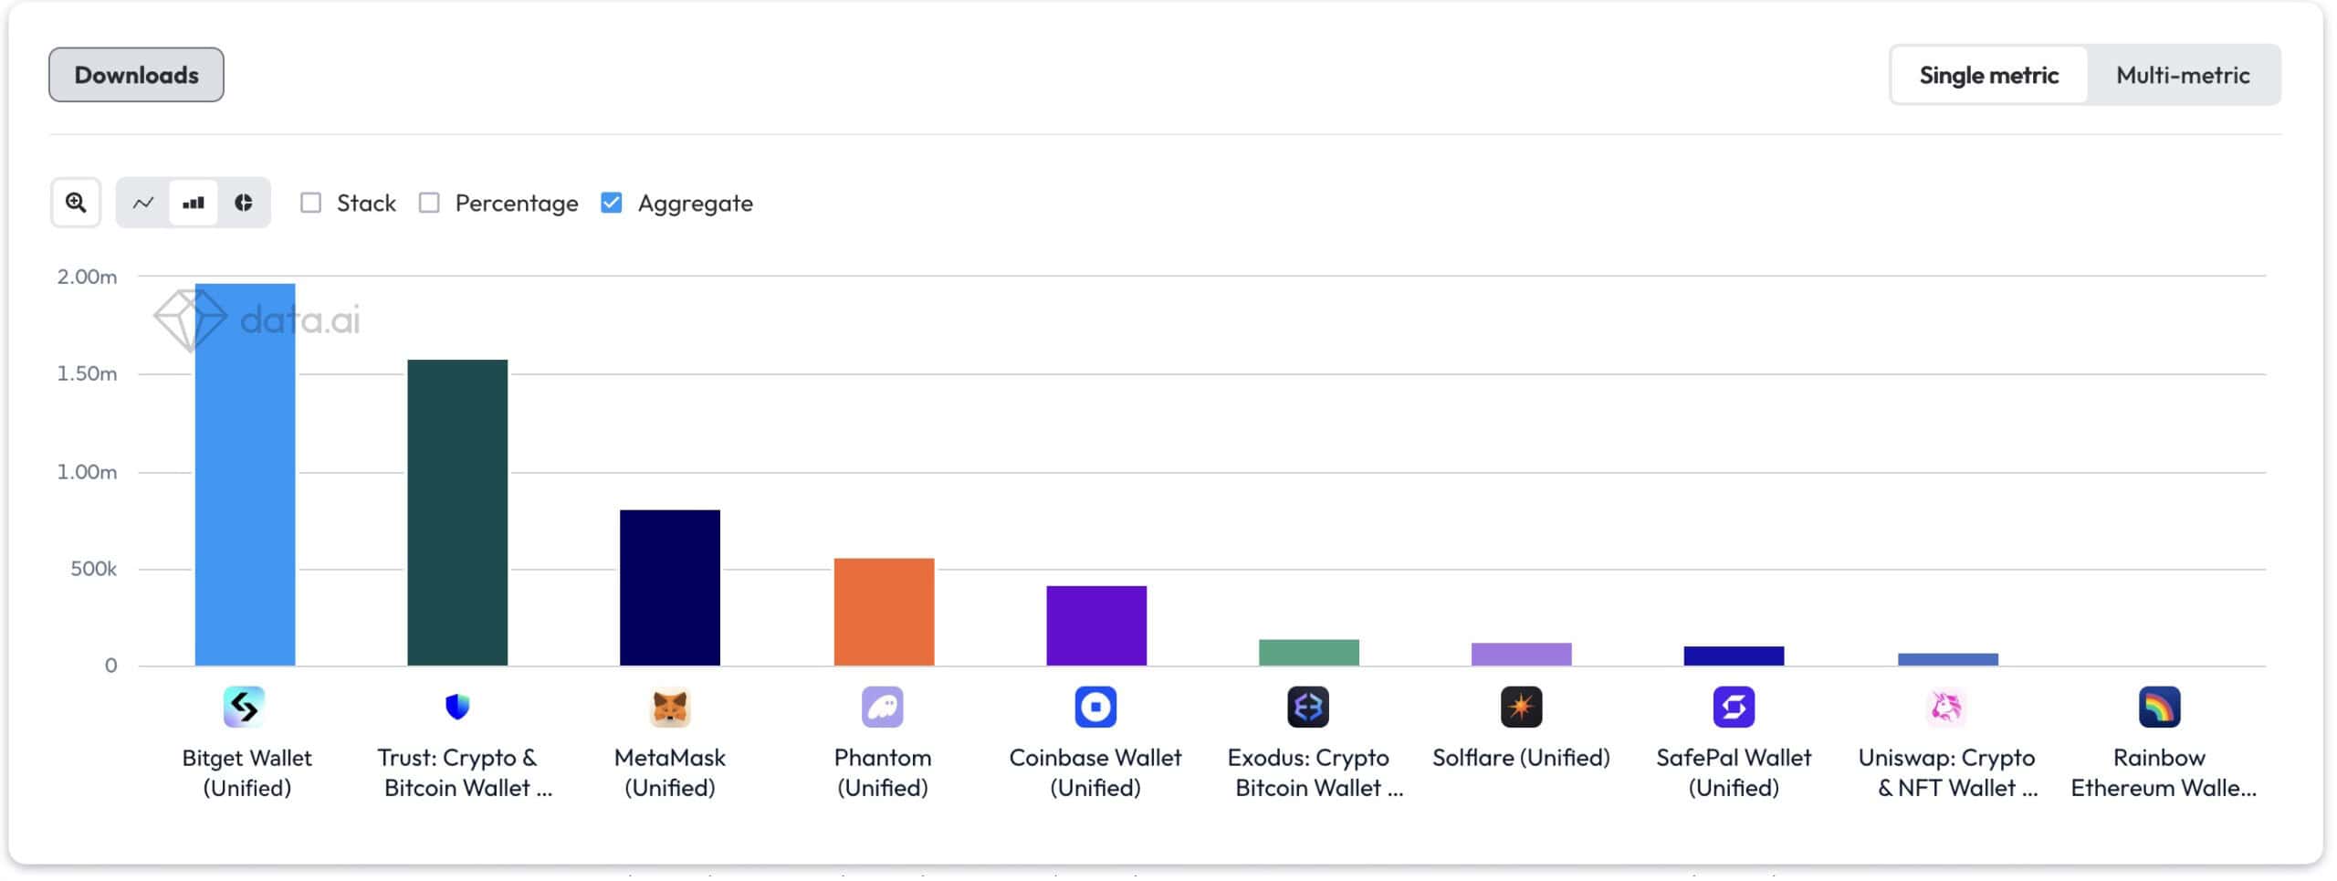Enable the Stack checkbox
This screenshot has height=881, width=2337.
(311, 203)
